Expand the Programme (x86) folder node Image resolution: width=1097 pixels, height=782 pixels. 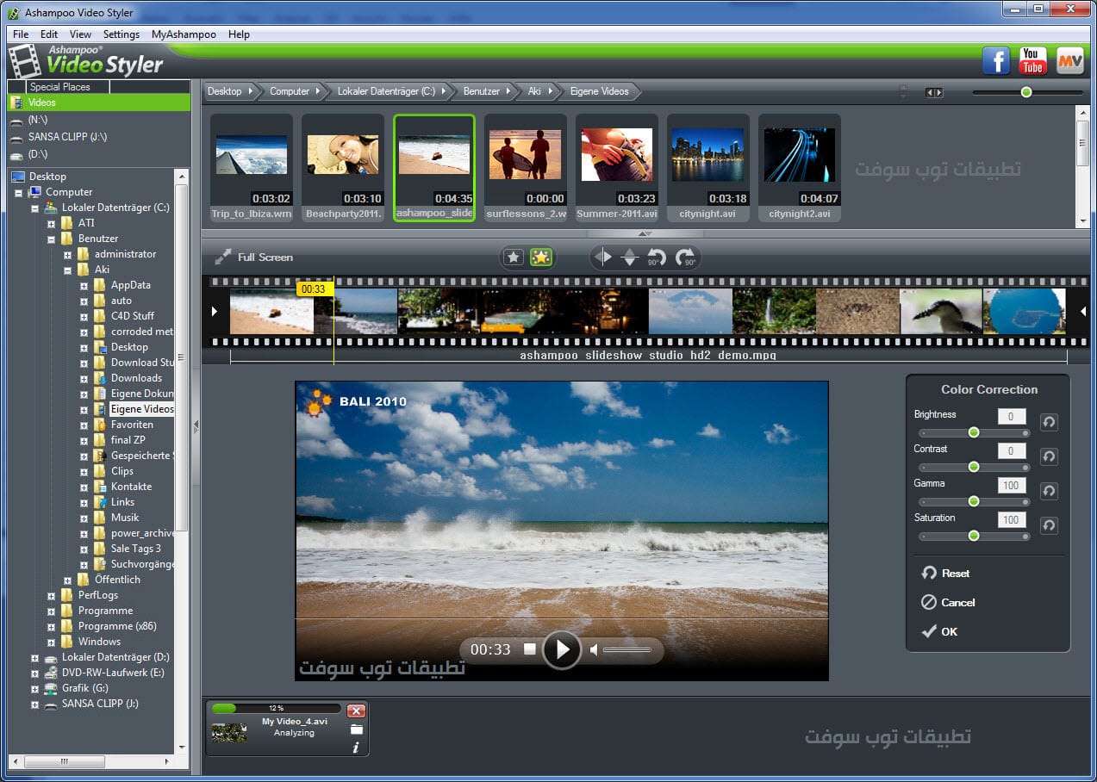pyautogui.click(x=52, y=626)
